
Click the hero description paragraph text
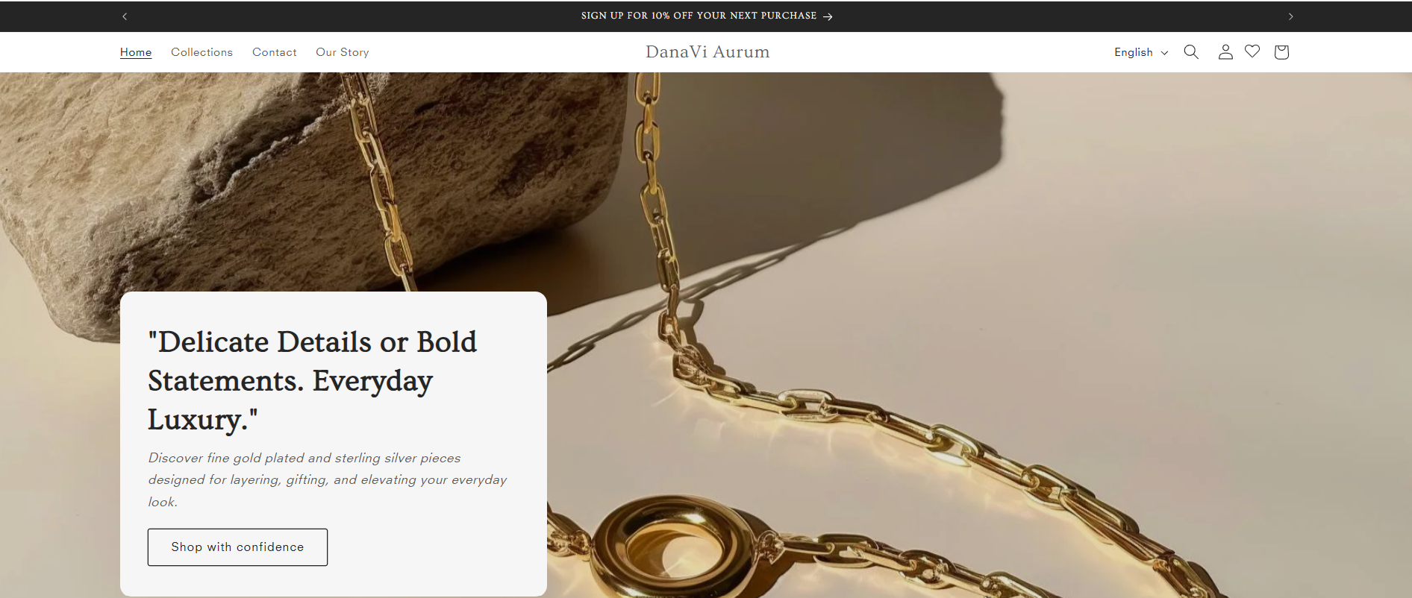click(327, 479)
